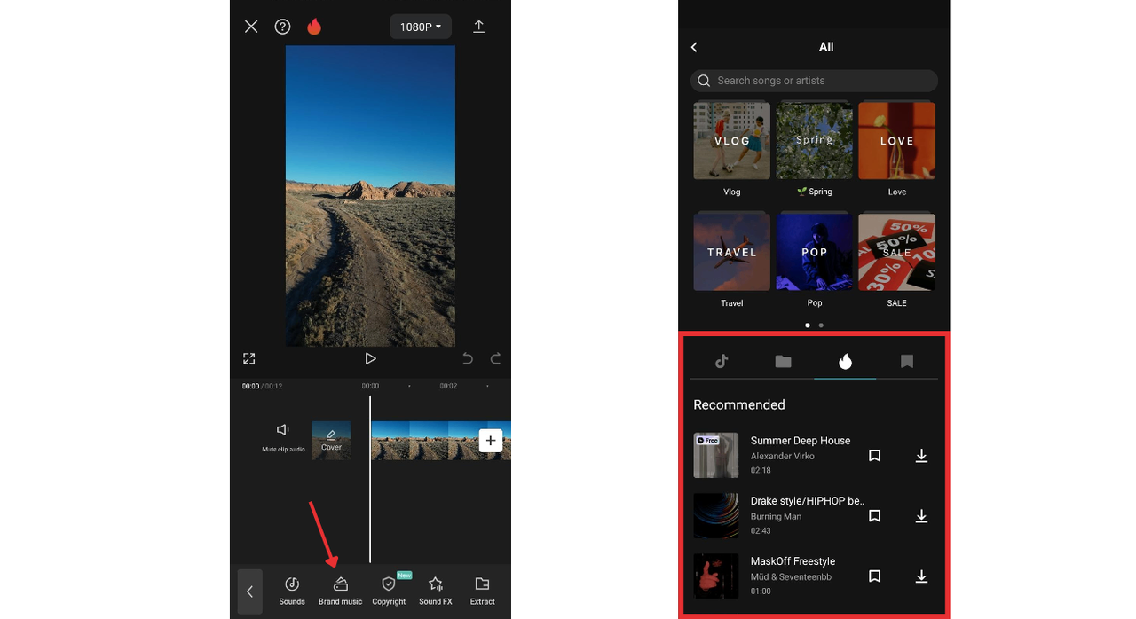Click the Alexander Virko artist name
Screen dimensions: 1136x619
click(x=783, y=457)
